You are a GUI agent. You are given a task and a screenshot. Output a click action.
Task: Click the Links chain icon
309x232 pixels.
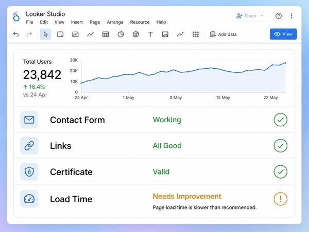(29, 146)
